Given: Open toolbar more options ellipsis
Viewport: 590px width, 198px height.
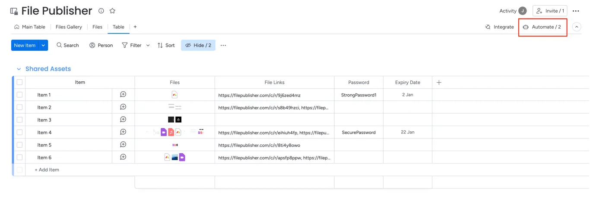Looking at the screenshot, I should [x=223, y=45].
